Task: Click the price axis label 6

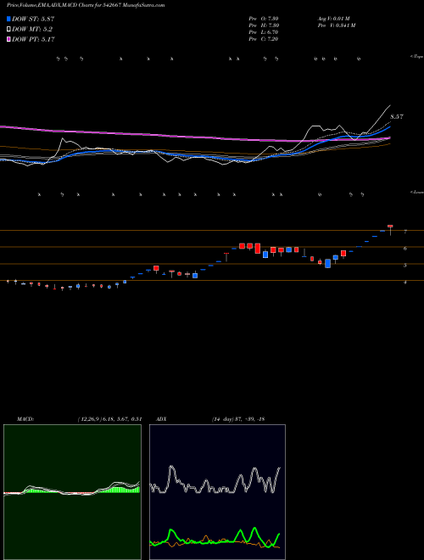Action: tap(405, 249)
